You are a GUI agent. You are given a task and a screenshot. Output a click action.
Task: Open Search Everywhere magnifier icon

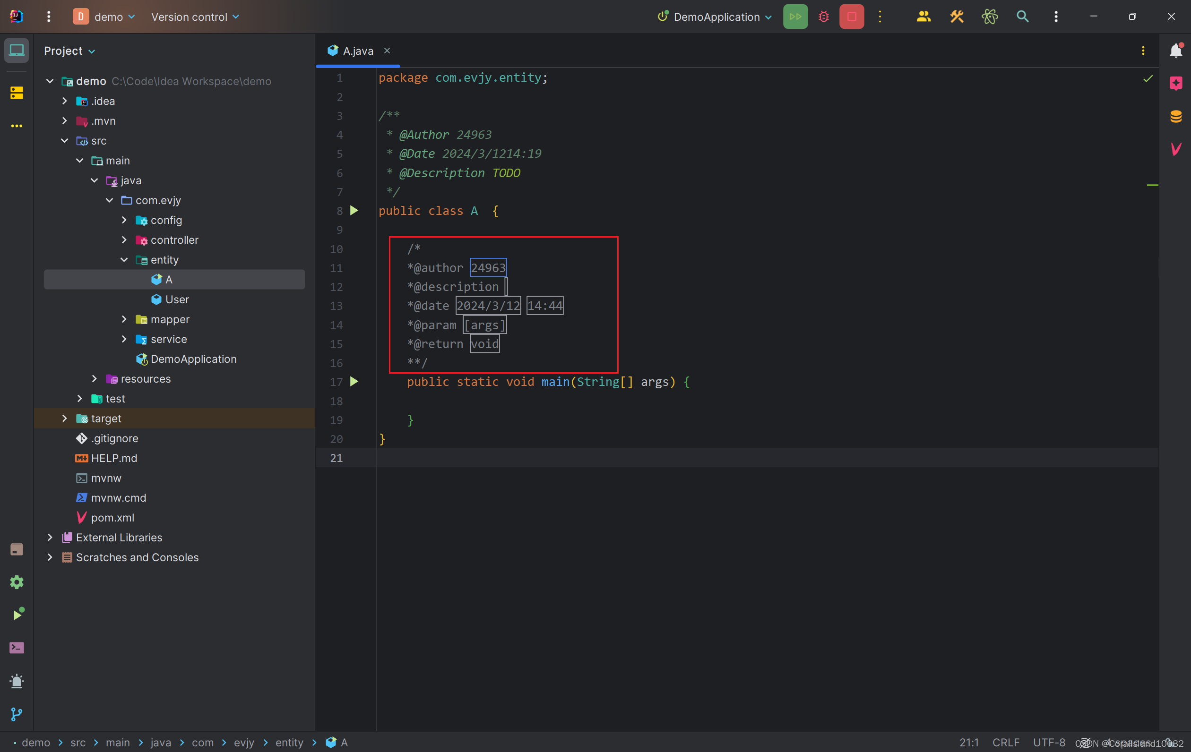(1022, 17)
